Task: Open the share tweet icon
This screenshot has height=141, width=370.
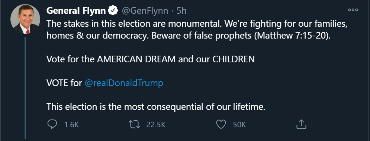Action: pos(301,124)
